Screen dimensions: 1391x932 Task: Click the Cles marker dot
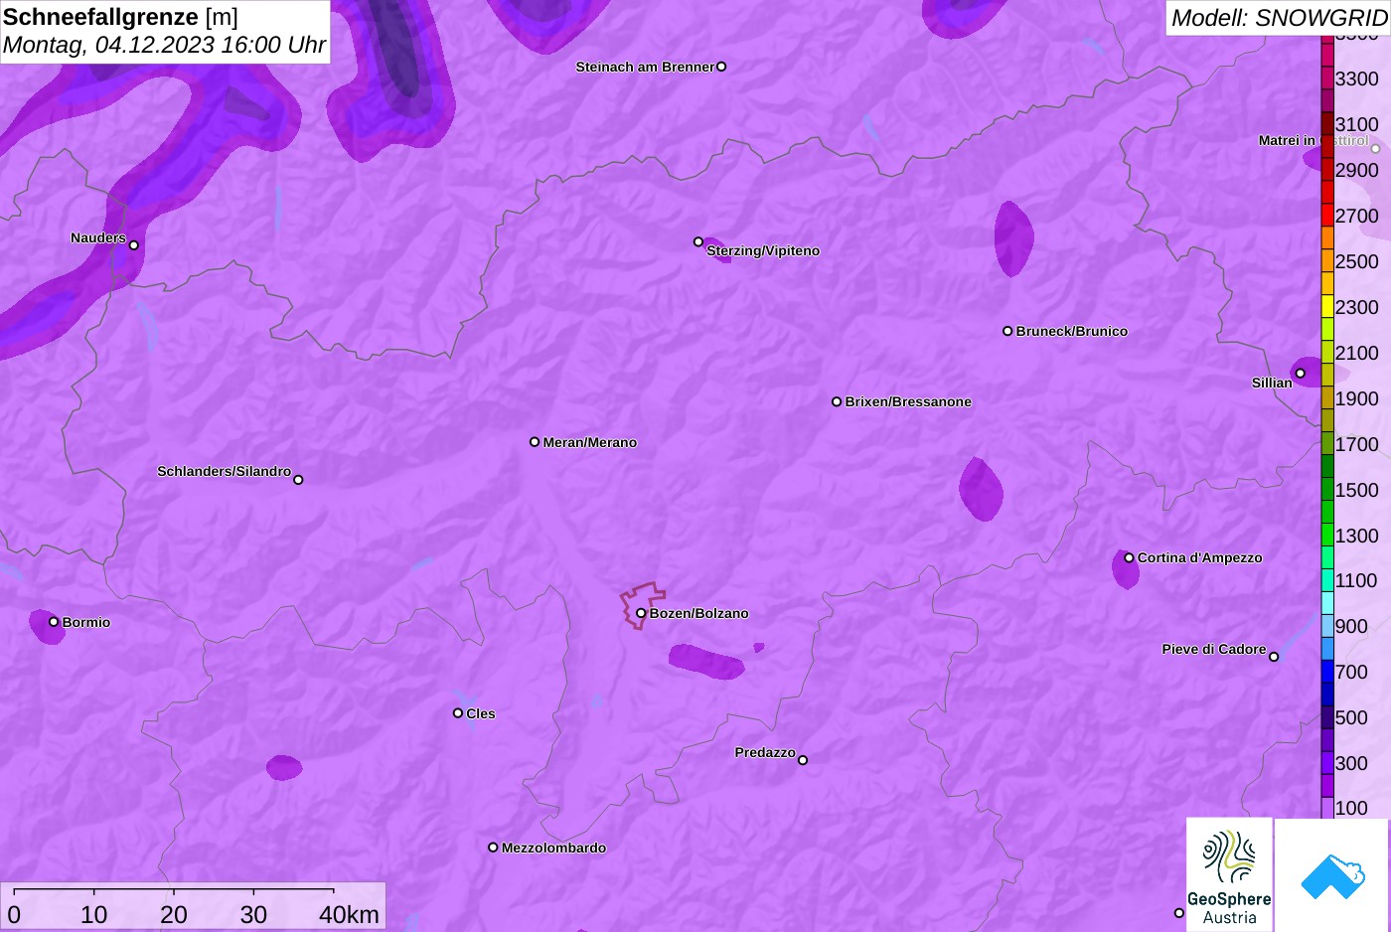[458, 713]
